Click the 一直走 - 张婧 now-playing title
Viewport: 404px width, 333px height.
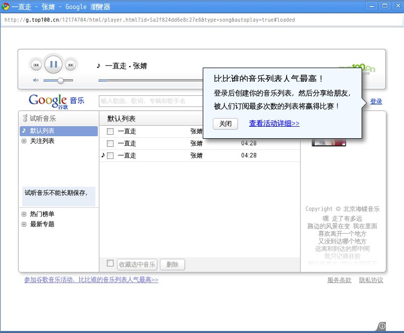(x=126, y=66)
